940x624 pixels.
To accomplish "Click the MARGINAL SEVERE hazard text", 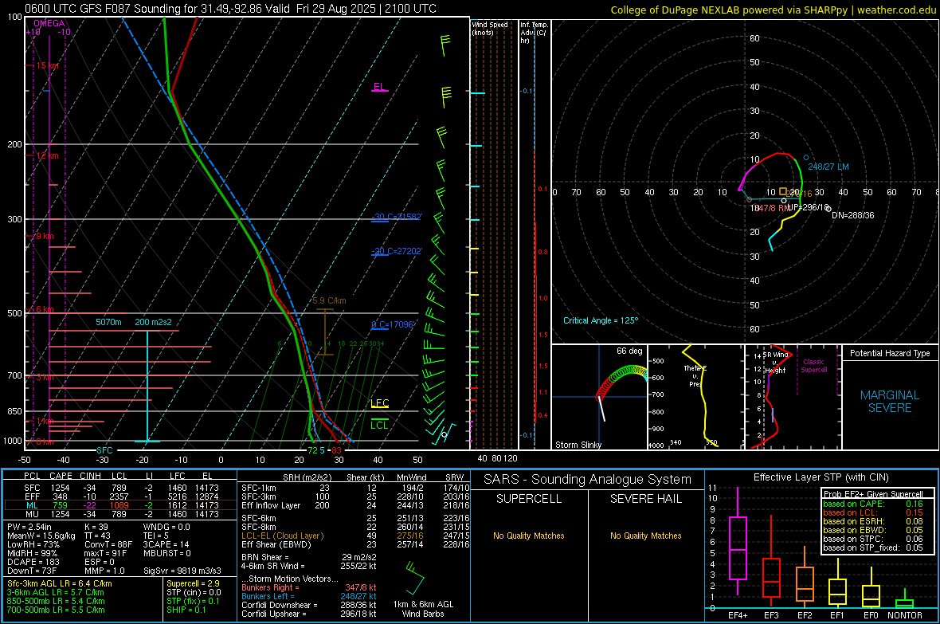I will point(890,402).
